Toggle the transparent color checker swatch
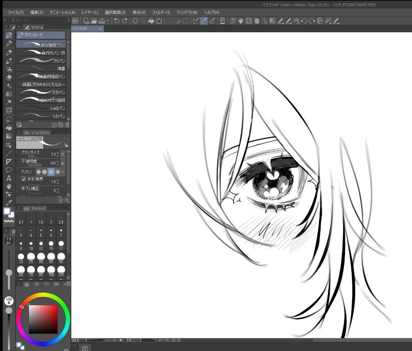Image resolution: width=412 pixels, height=351 pixels. tap(9, 221)
